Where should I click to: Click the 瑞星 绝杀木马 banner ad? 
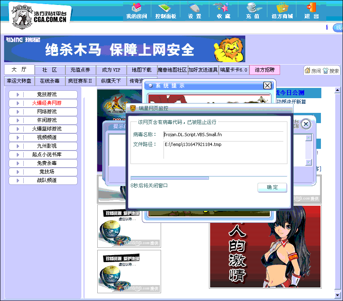tap(124, 49)
